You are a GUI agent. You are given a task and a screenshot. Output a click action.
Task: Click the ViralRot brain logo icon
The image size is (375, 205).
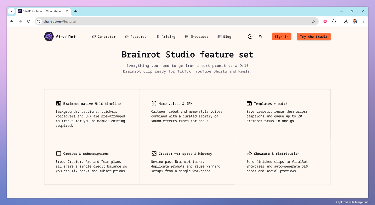click(49, 37)
